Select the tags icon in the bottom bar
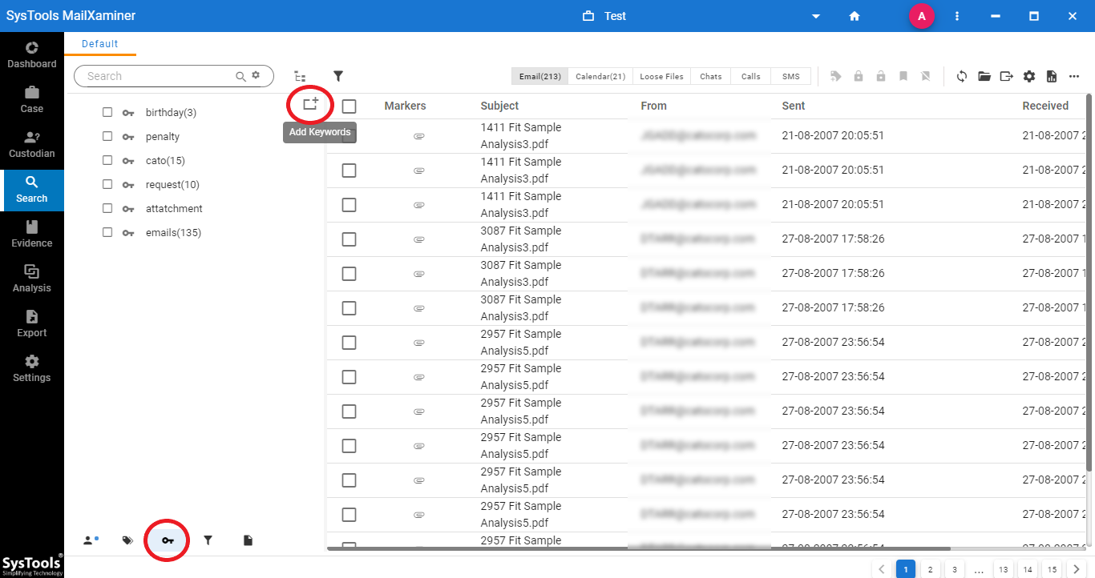Screen dimensions: 1095x578 click(x=127, y=540)
